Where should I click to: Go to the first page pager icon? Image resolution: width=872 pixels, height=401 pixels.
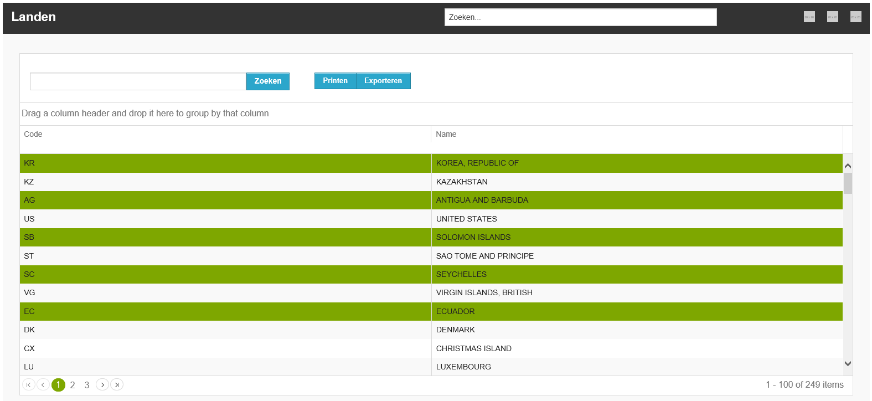[x=29, y=384]
